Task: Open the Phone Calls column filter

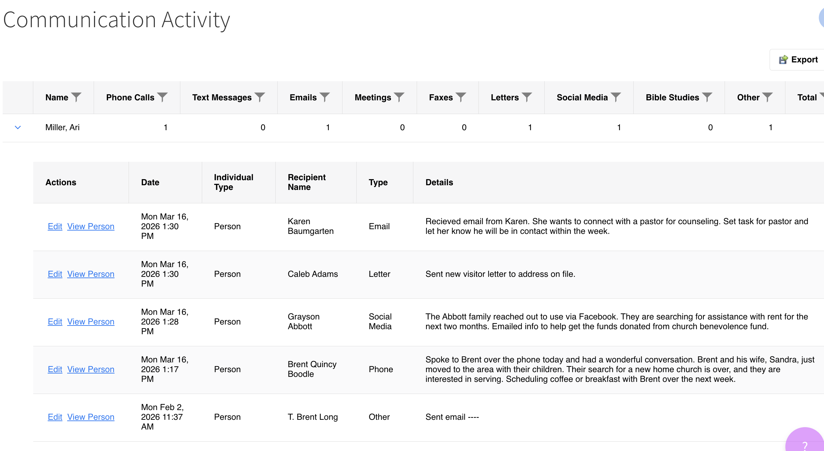Action: point(163,97)
